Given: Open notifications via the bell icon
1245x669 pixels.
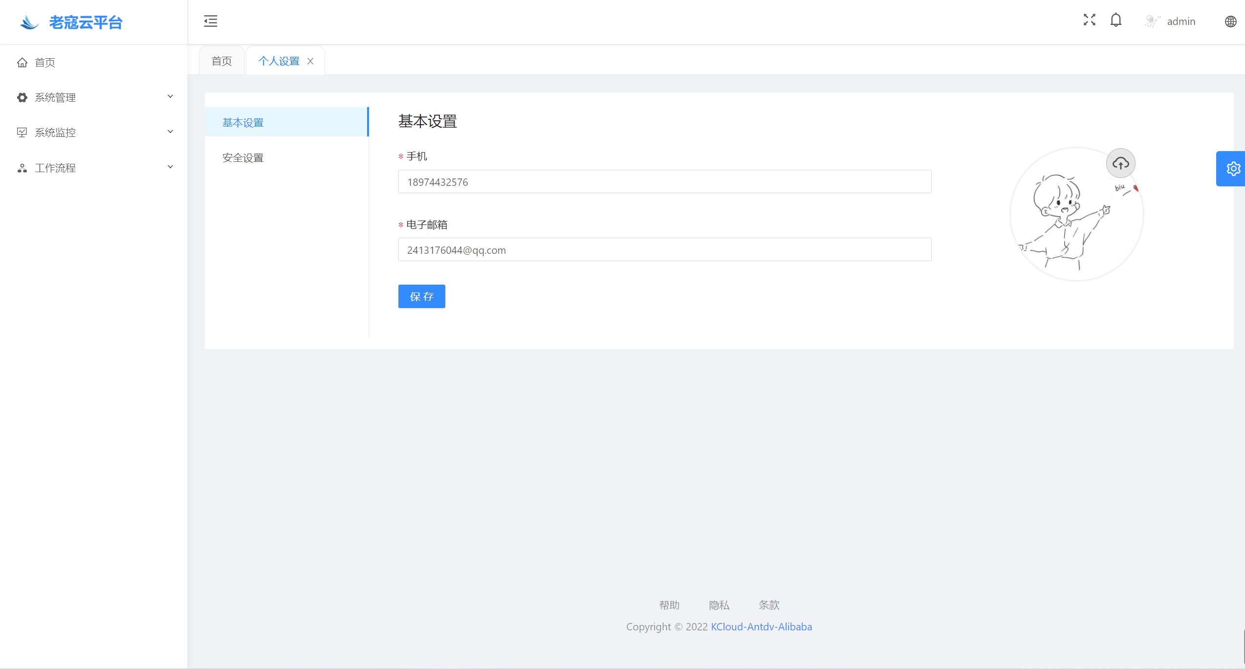Looking at the screenshot, I should 1116,21.
